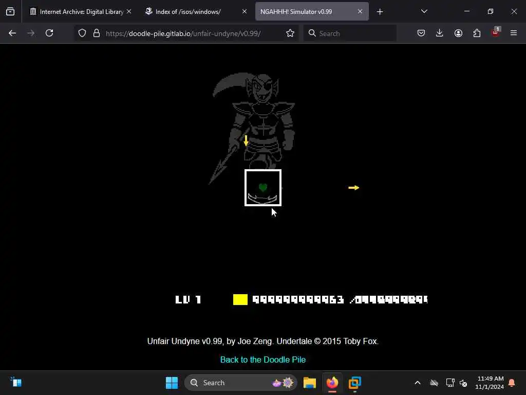The width and height of the screenshot is (526, 395).
Task: Click the forward navigation arrow
Action: point(31,33)
